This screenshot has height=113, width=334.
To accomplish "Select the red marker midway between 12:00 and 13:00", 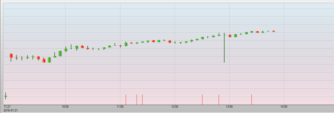I will click(x=202, y=99).
